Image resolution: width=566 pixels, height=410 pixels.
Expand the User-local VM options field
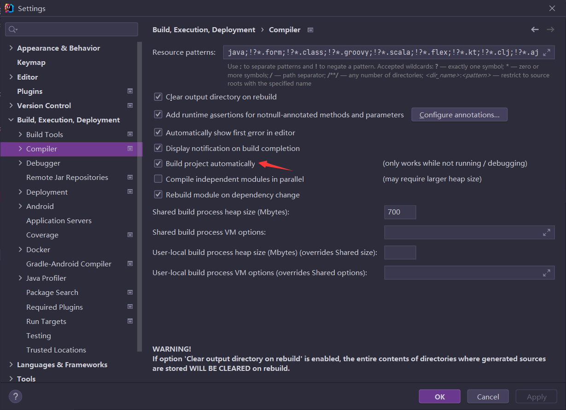(547, 273)
